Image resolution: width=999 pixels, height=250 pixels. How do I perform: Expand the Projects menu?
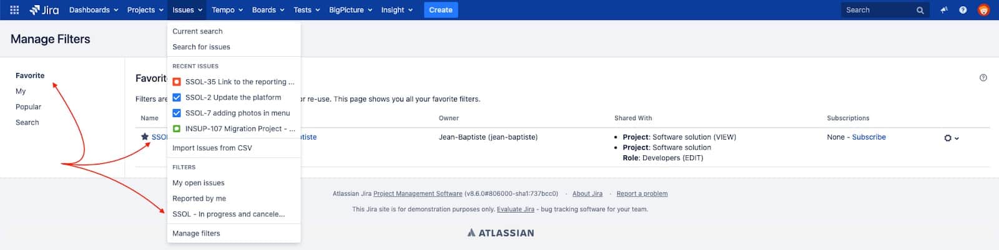coord(145,10)
